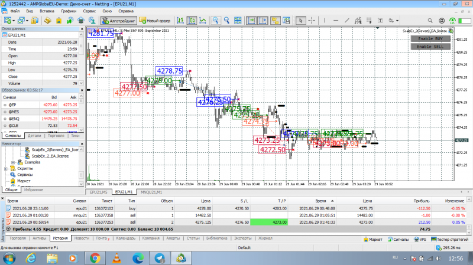
Task: Click the Enable SELL button on chart
Action: tap(430, 47)
